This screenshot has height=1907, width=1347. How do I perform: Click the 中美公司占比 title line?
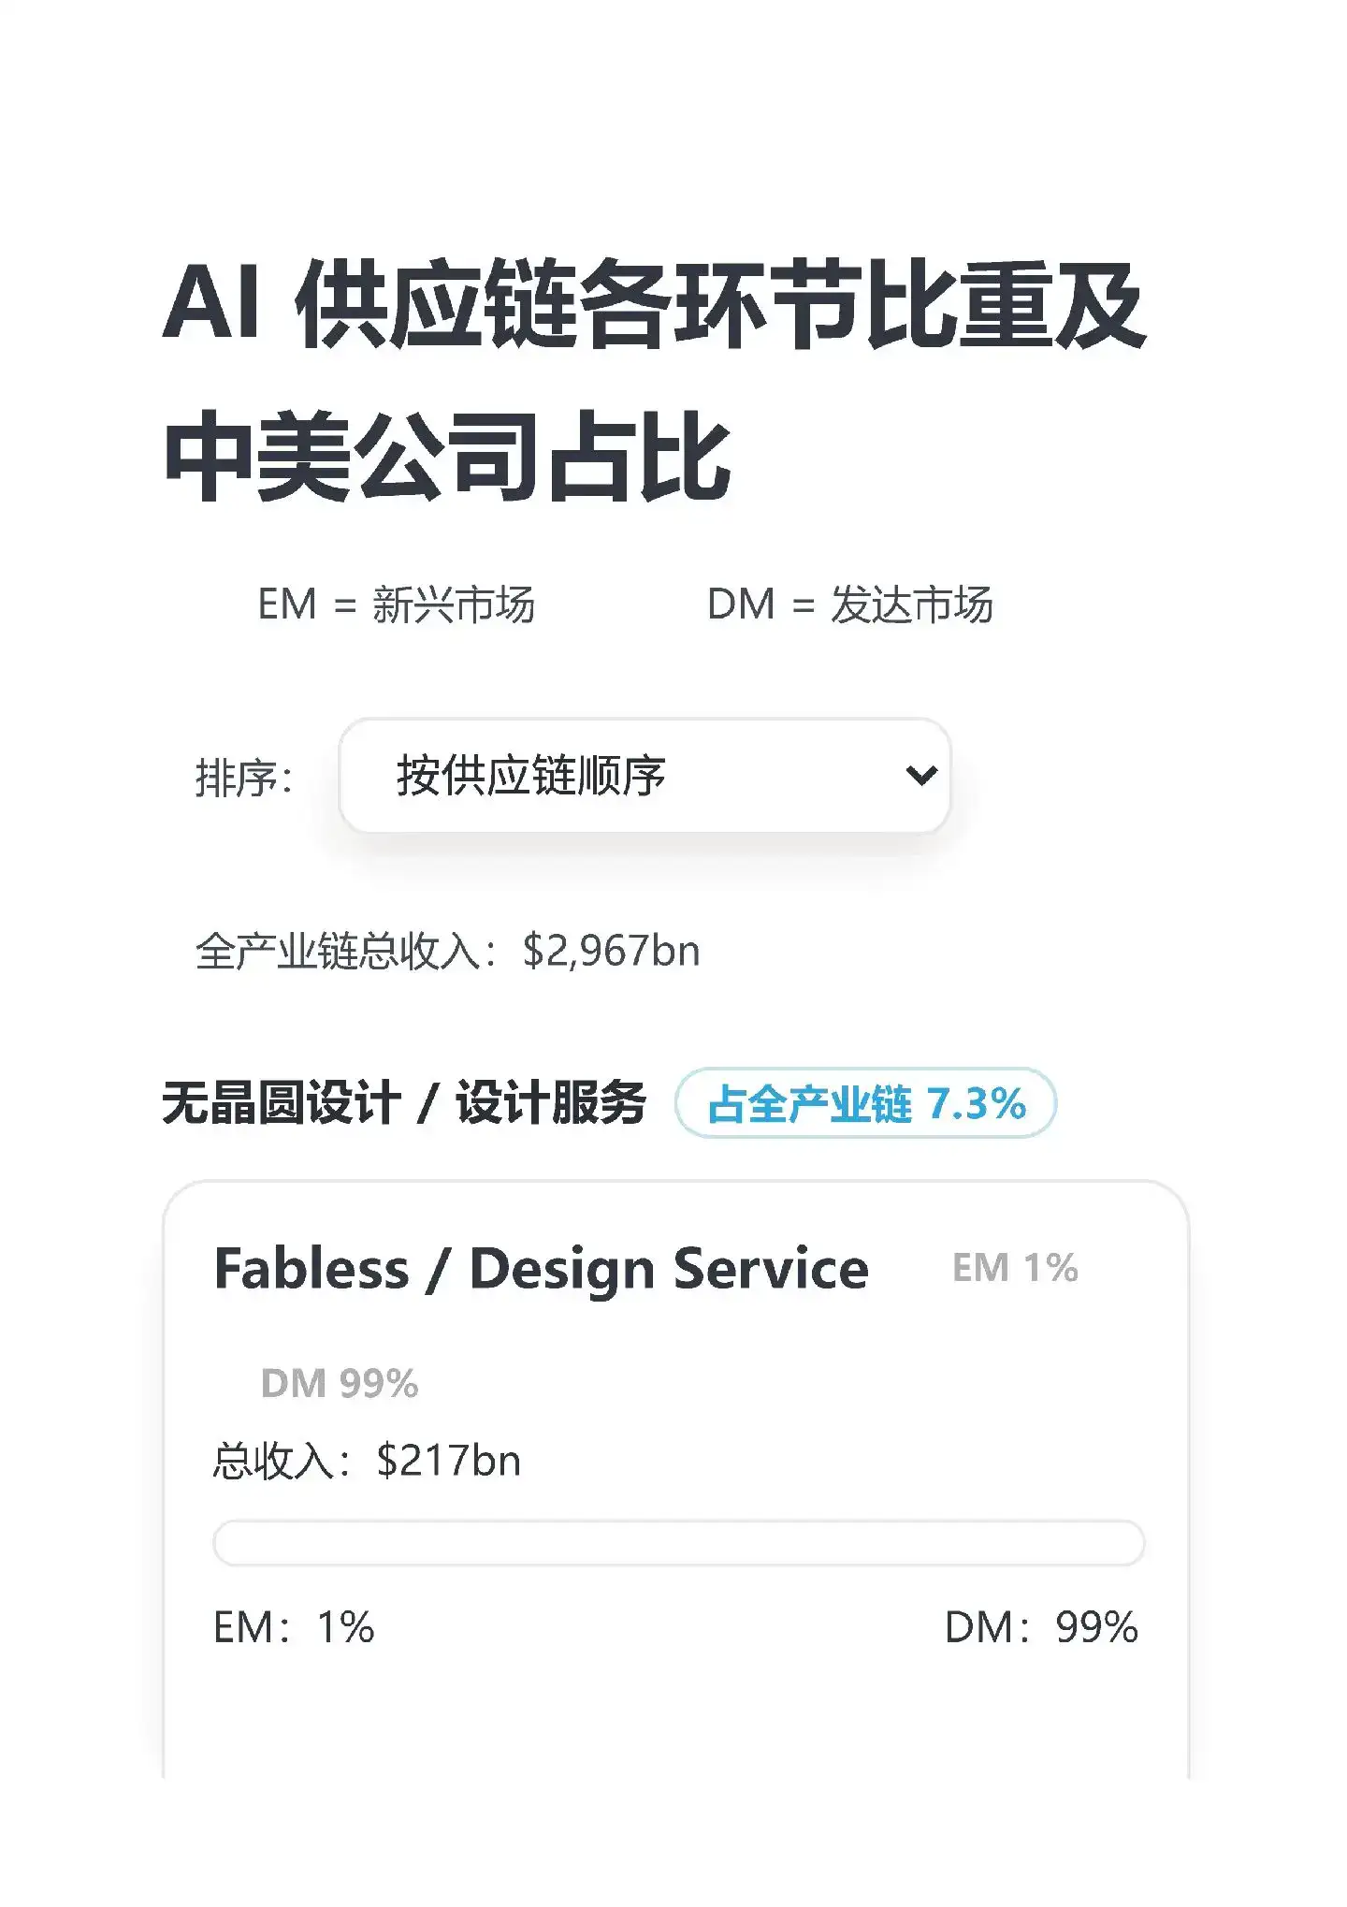[446, 458]
